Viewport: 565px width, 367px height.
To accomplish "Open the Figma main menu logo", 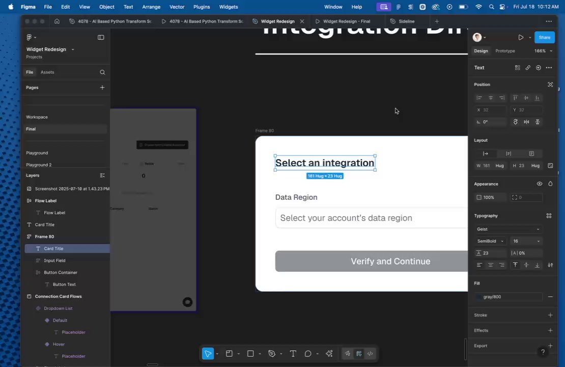I will [30, 37].
